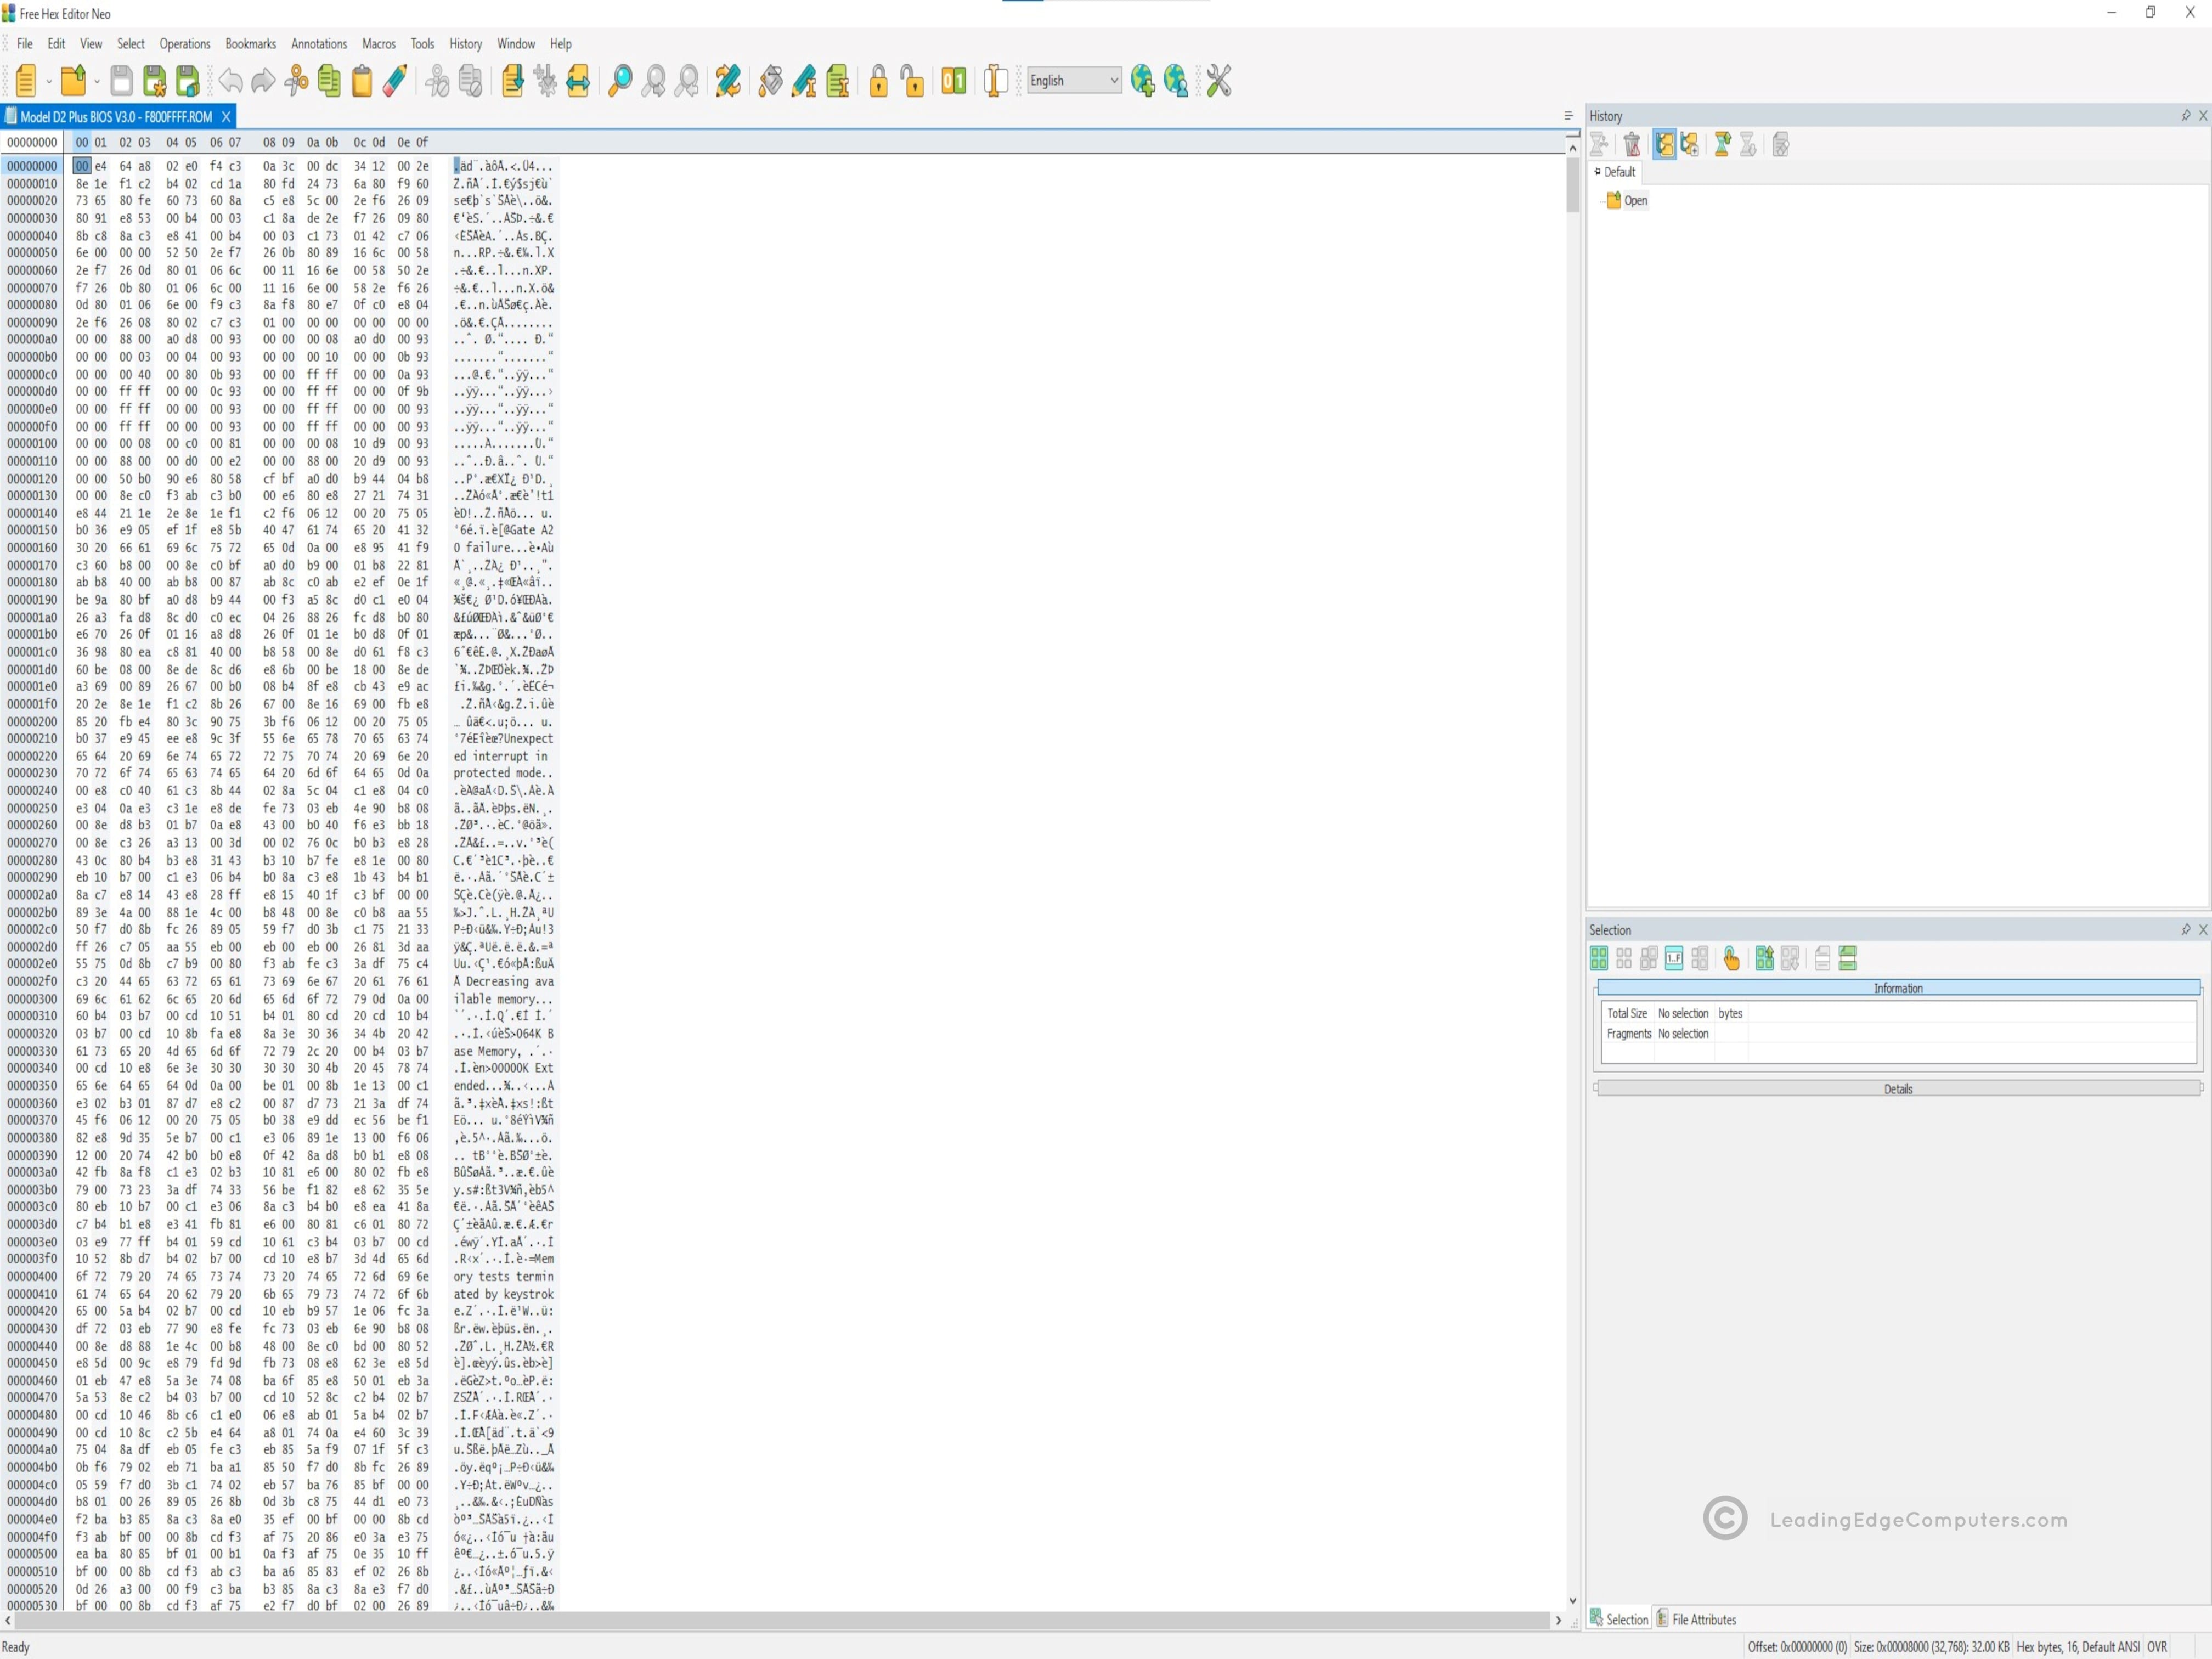This screenshot has height=1659, width=2212.
Task: Toggle OVR overwrite mode in status bar
Action: pyautogui.click(x=2157, y=1647)
